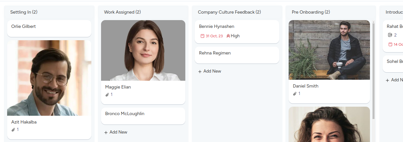Open Rehna Regimen card
The image size is (403, 142).
[237, 55]
